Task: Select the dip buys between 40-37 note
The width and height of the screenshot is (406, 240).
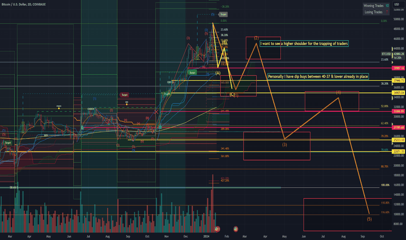Action: [318, 76]
